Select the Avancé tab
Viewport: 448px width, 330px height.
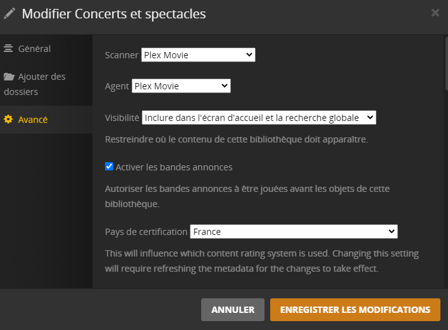(x=32, y=120)
